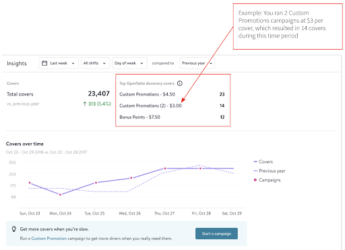Click the 12 covers count value

tap(222, 117)
